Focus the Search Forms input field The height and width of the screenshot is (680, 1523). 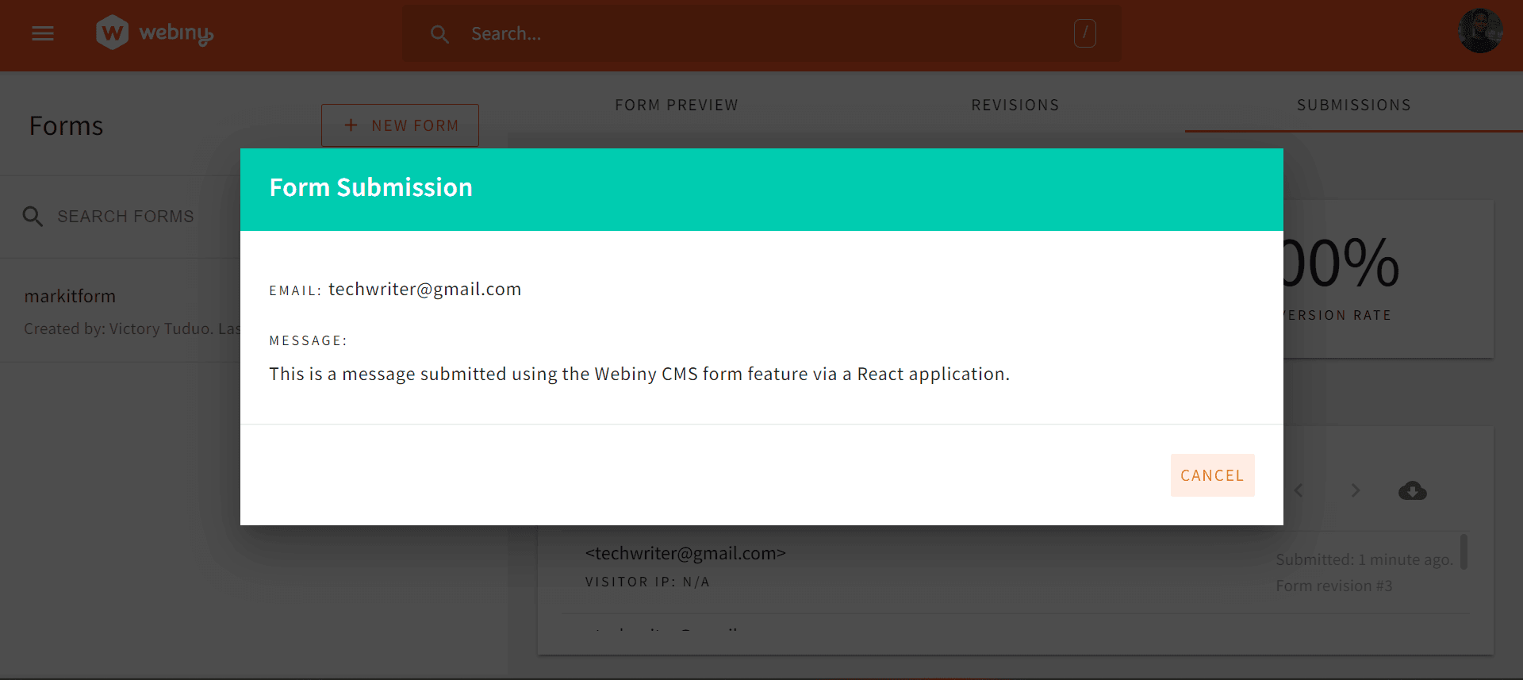(125, 217)
